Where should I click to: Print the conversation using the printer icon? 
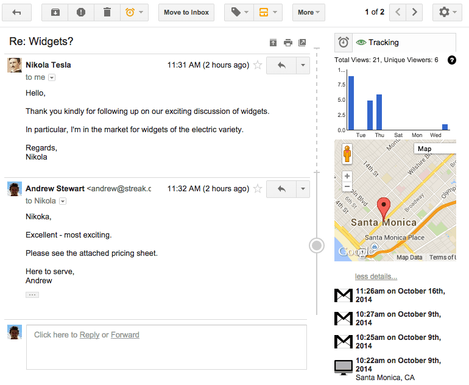(287, 43)
